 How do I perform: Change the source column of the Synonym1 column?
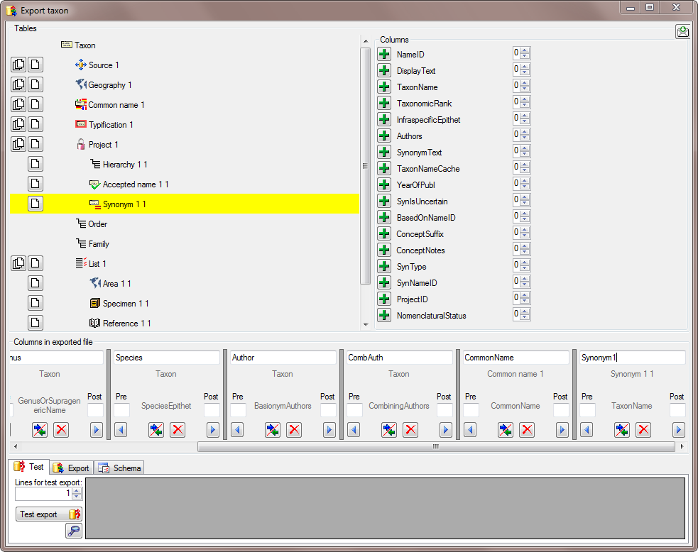tap(622, 429)
